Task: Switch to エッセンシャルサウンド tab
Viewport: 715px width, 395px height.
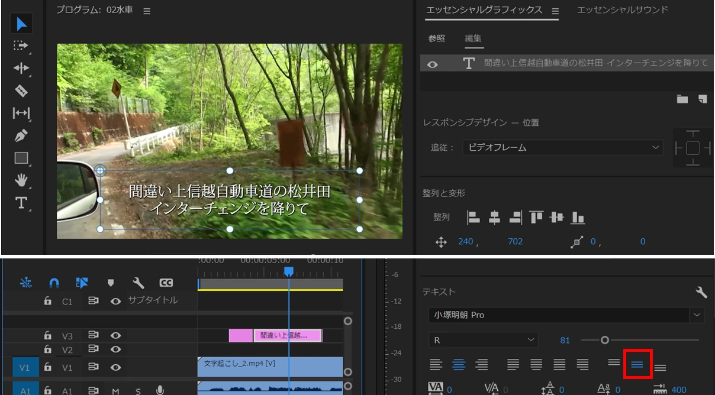Action: 623,9
